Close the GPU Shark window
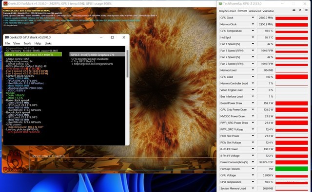Screen dimensions: 312x192 124,37
